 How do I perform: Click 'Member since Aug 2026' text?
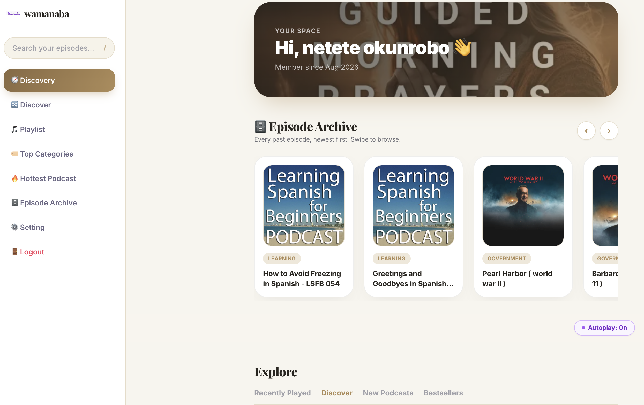point(317,67)
